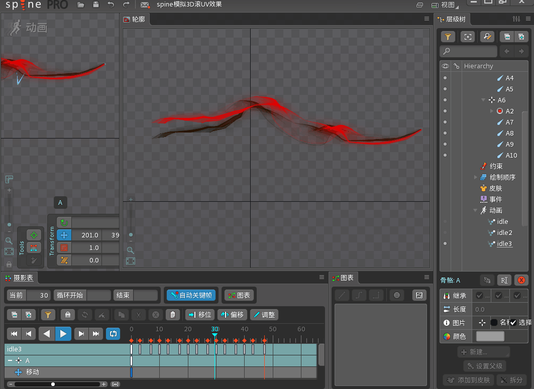Expand the 绘制顺序 (draw order) node
This screenshot has height=389, width=534.
476,177
